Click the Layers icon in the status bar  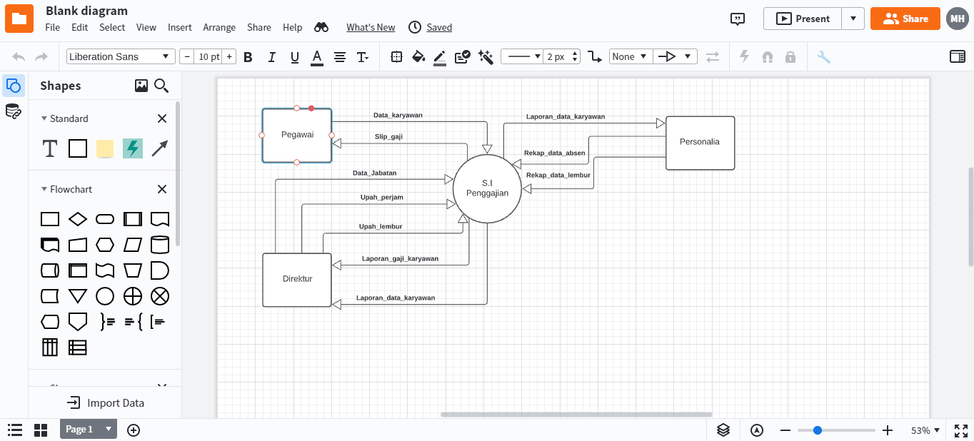point(723,430)
